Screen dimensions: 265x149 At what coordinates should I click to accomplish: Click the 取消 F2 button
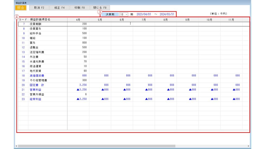click(x=39, y=8)
